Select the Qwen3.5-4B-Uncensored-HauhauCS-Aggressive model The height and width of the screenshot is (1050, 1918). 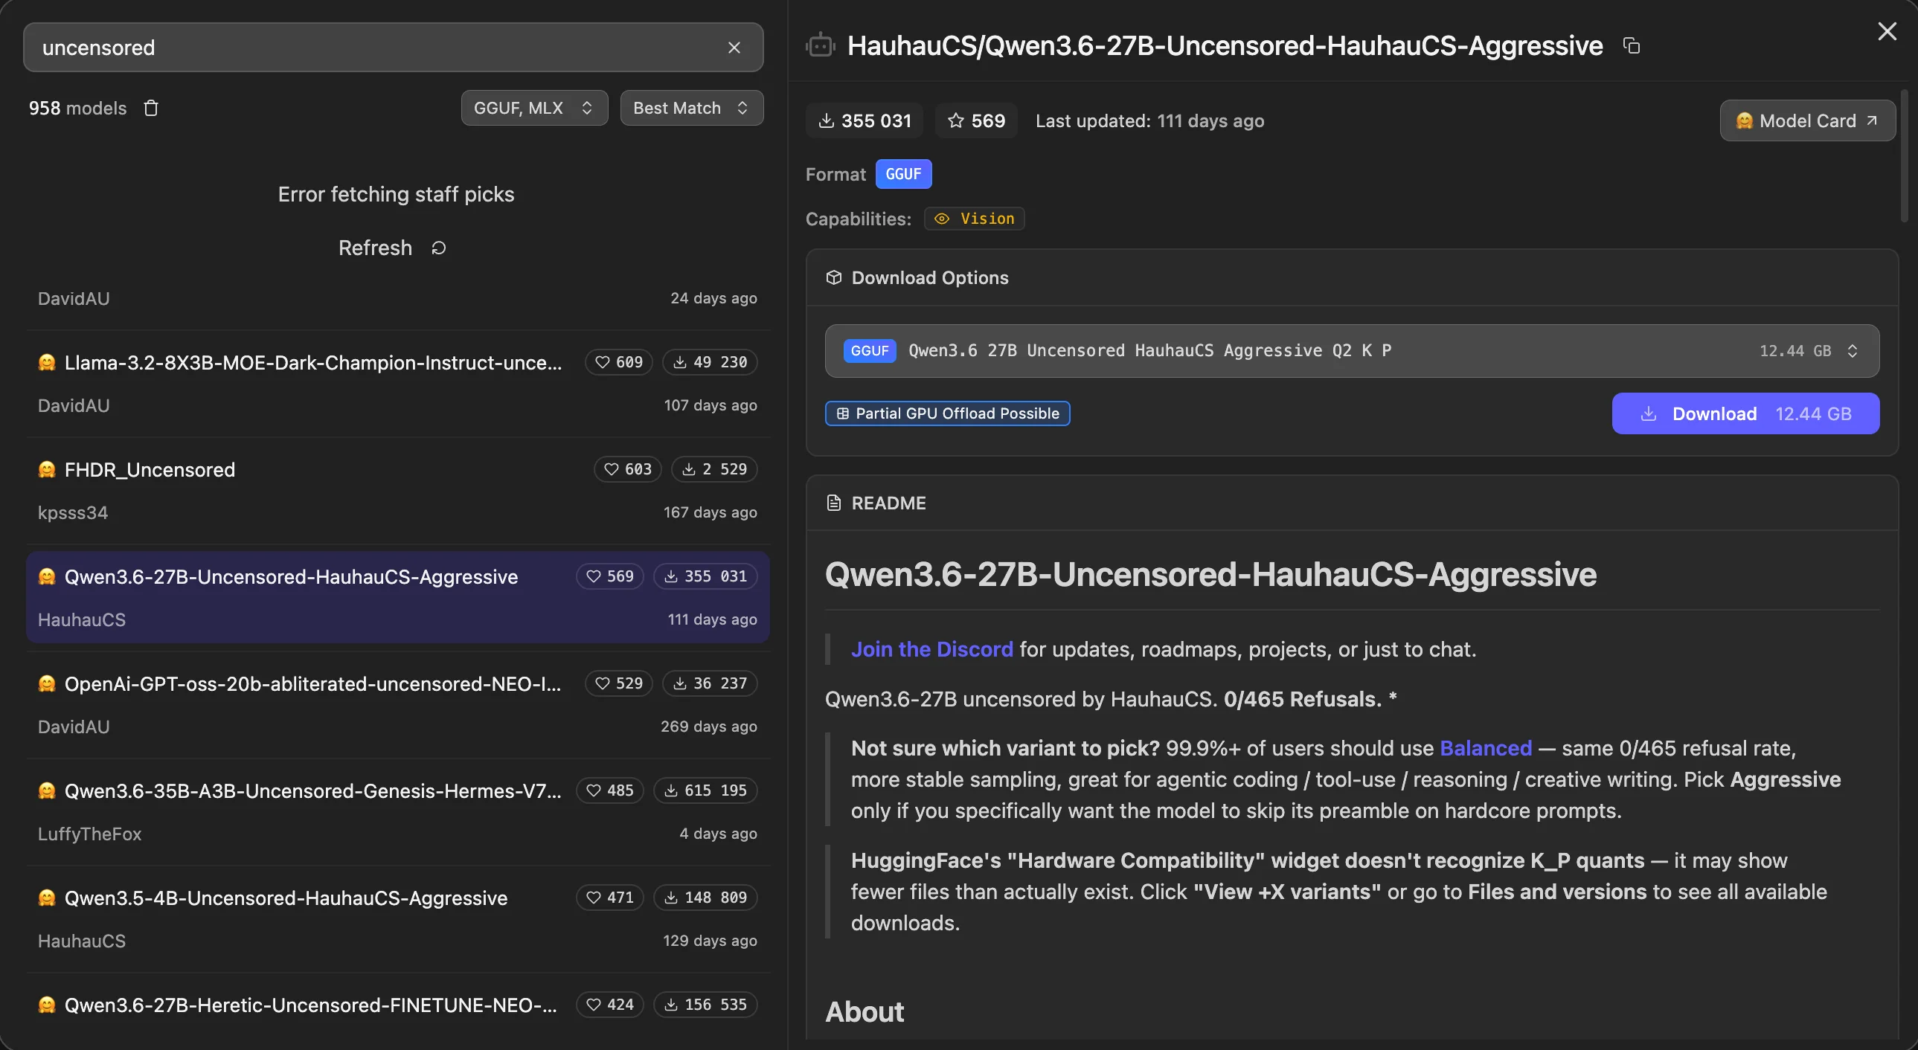click(397, 920)
